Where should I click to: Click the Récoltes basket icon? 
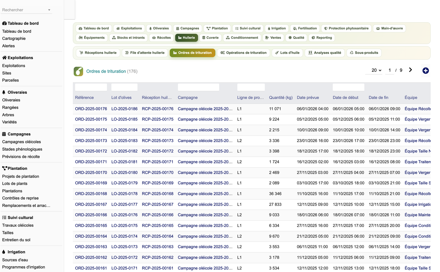coord(154,38)
